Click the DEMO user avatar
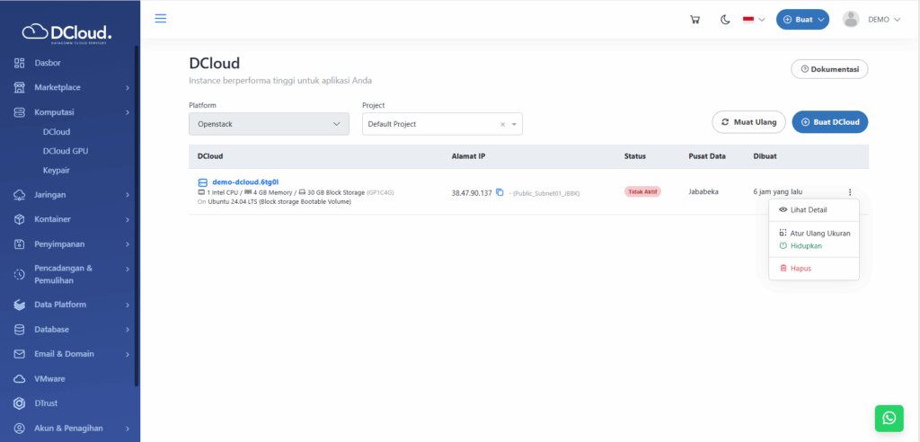Viewport: 920px width, 442px height. (851, 20)
